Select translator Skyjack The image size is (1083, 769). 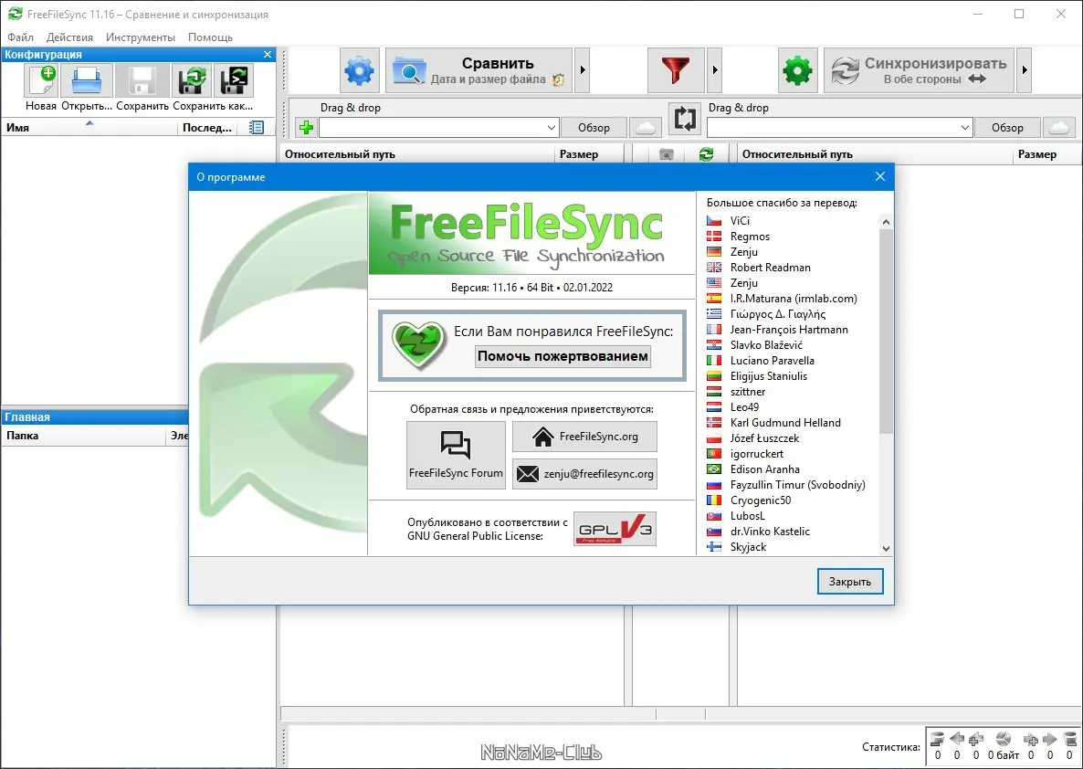[748, 546]
